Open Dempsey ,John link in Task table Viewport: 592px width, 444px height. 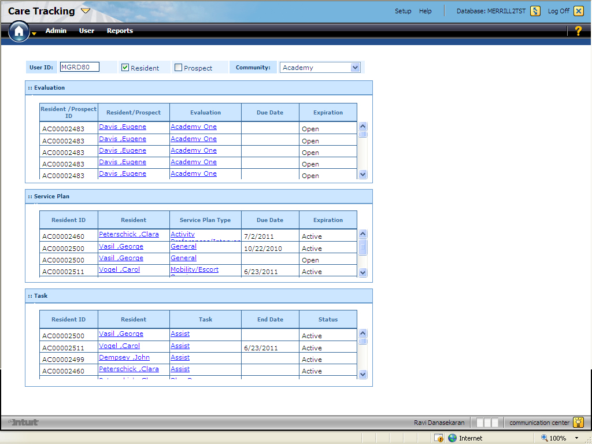[x=124, y=357]
